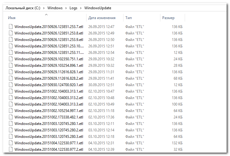
Task: Click file icon of WindowsUpdate.20150929.112616.828.1.etl
Action: click(11, 72)
